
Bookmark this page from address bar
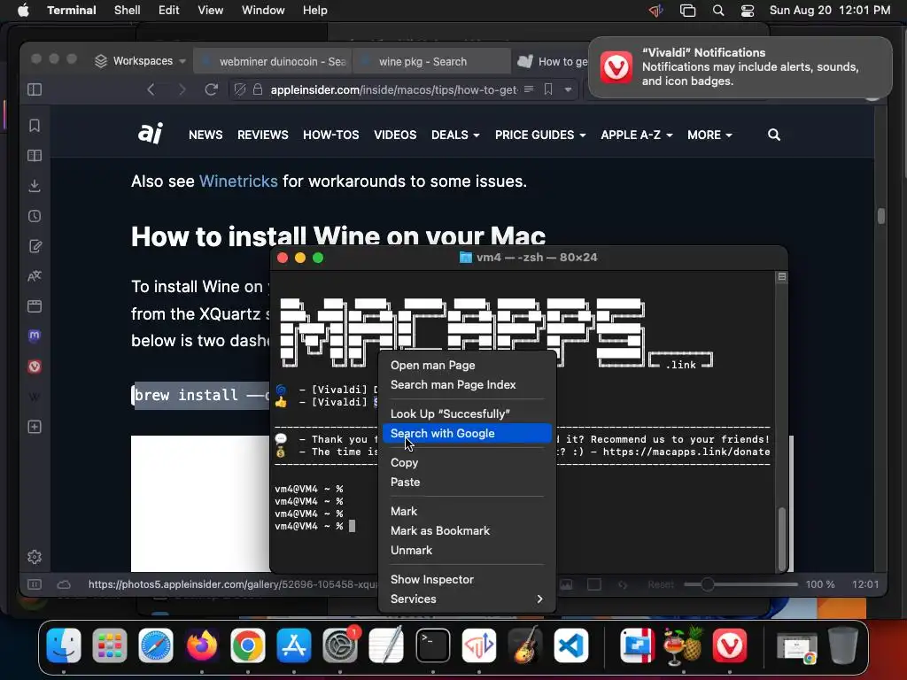point(547,89)
